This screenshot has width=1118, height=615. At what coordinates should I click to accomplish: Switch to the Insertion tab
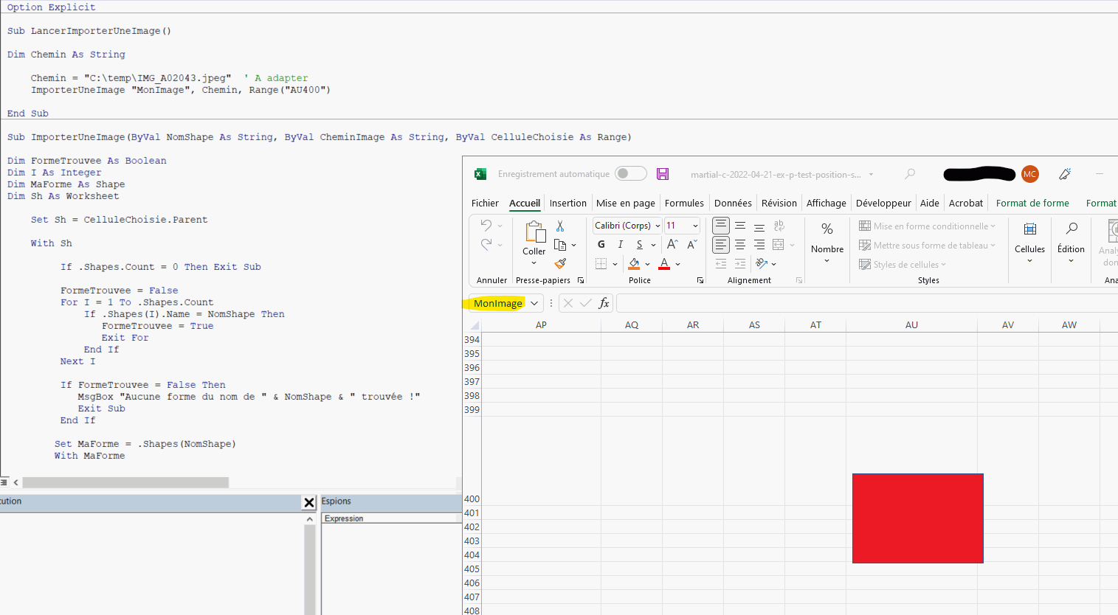coord(567,203)
